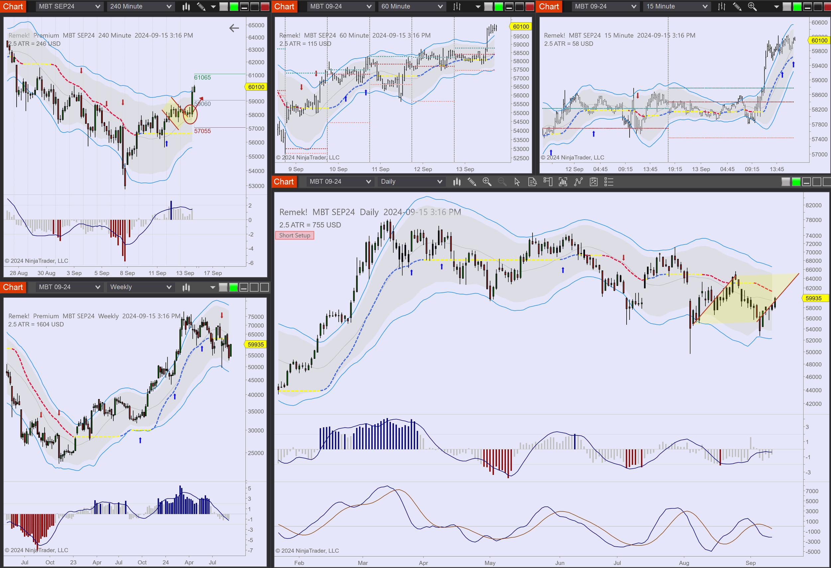
Task: Open the instrument dropdown showing MBT SEP24
Action: tap(70, 6)
